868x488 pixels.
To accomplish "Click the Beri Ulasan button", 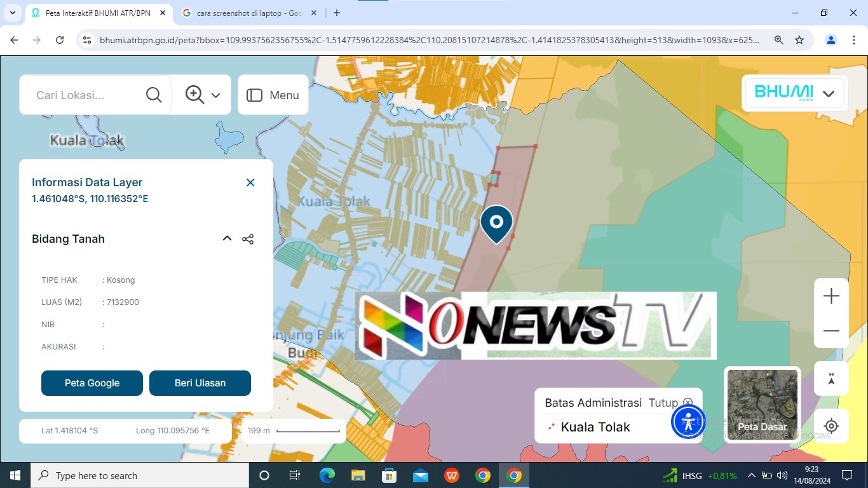I will coord(200,383).
